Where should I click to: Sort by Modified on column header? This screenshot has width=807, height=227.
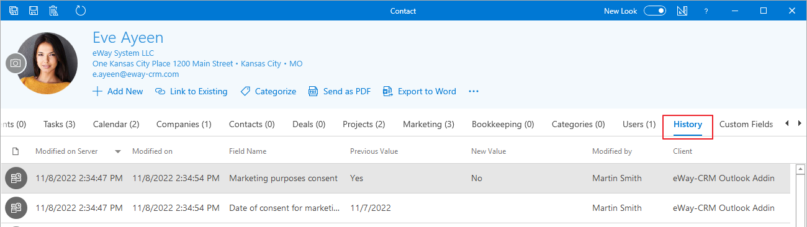152,151
